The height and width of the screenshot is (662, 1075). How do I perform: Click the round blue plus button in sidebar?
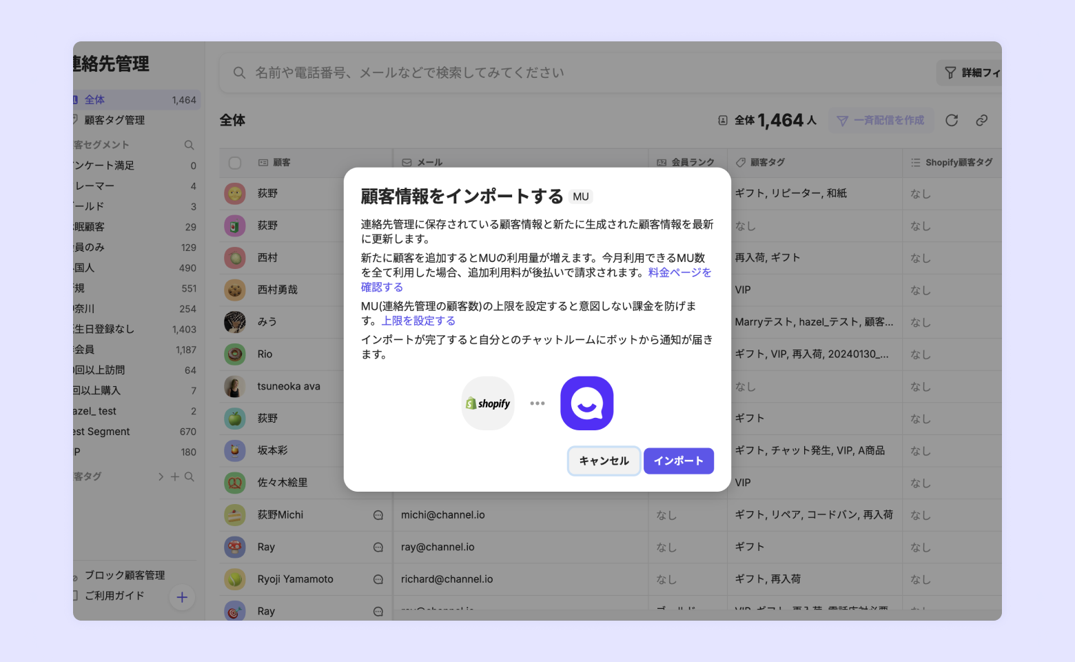tap(182, 597)
